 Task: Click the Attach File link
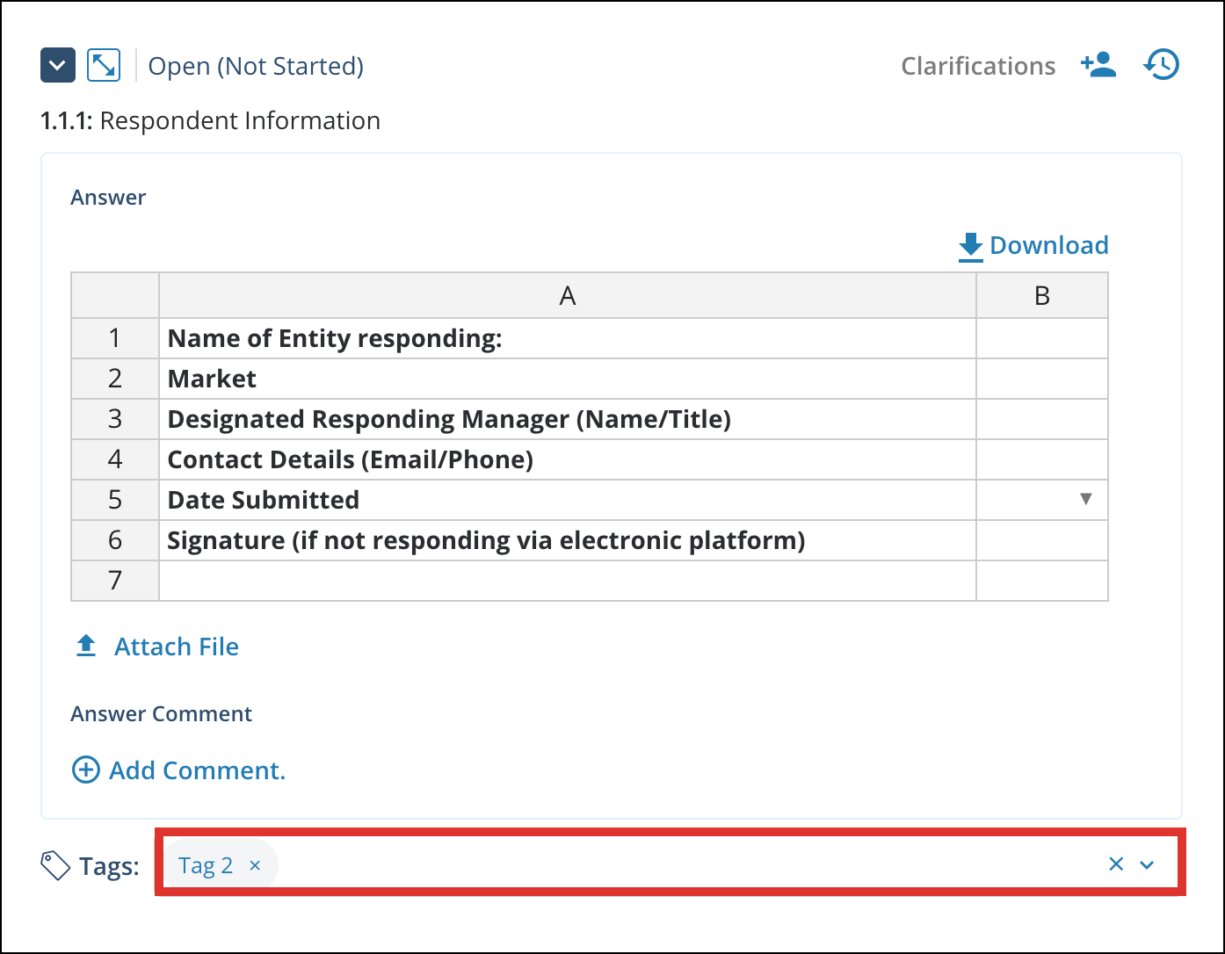(x=176, y=646)
